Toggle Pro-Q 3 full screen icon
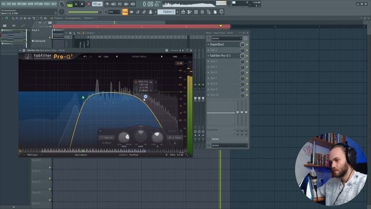371x209 pixels. coord(185,57)
